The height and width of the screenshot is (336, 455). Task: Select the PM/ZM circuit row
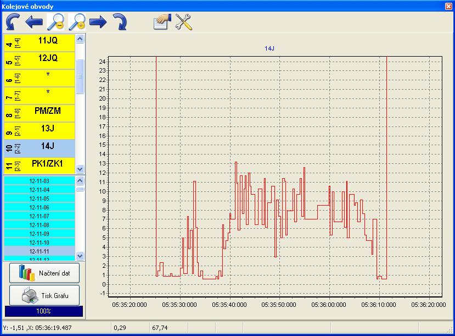tap(40, 113)
